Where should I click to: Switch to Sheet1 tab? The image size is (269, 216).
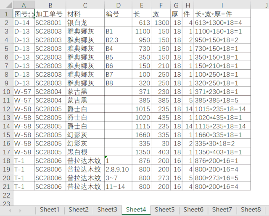50,209
